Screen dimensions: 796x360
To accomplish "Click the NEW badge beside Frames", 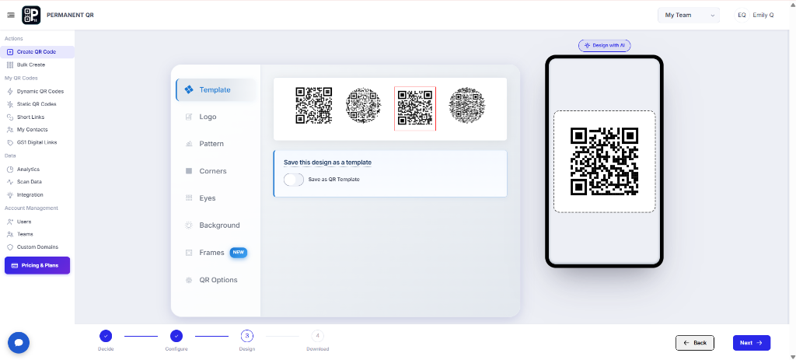I will [x=238, y=253].
